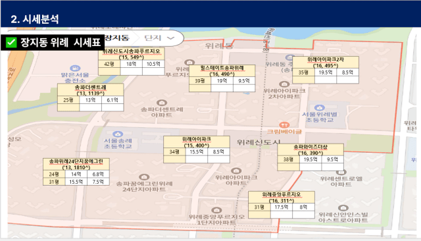Click the 송파위례24단지꿈에그린 table header
Screen dimensions: 421x241
point(76,165)
